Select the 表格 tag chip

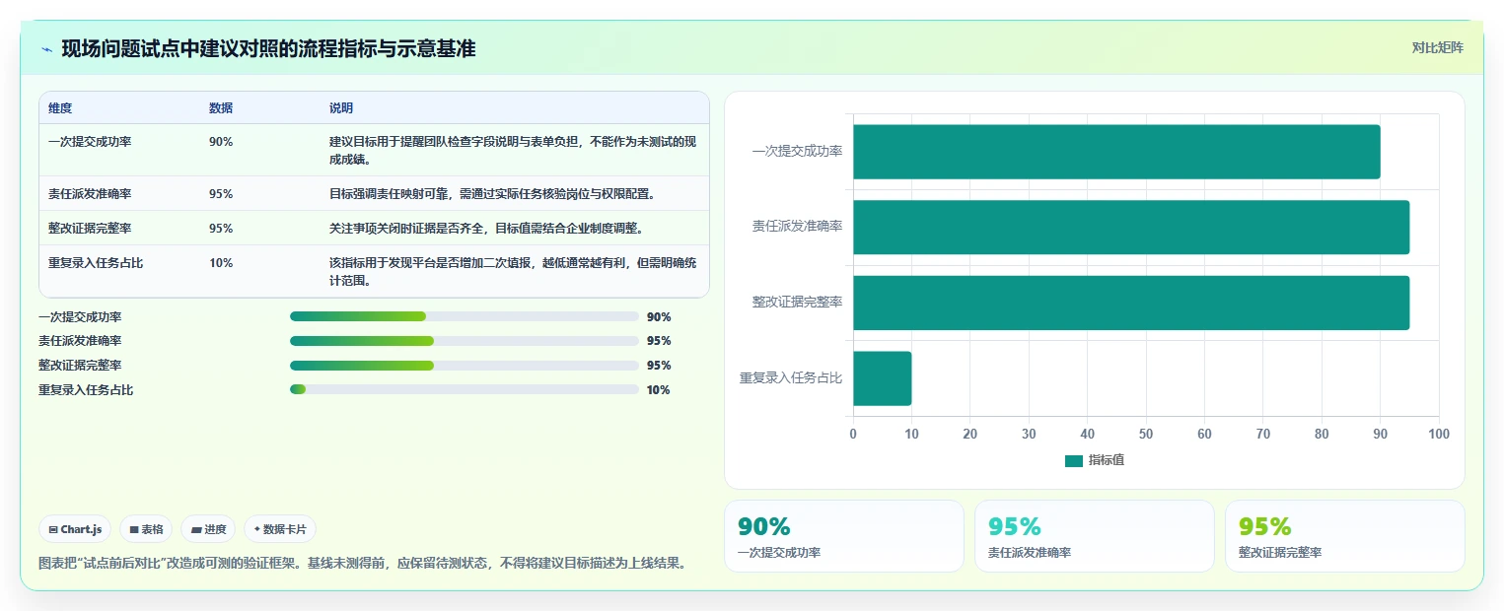tap(146, 529)
